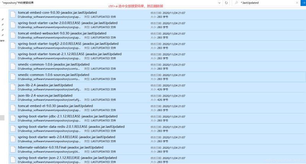The width and height of the screenshot is (306, 164).
Task: Click the first pin icon in sidebar
Action: pos(3,19)
